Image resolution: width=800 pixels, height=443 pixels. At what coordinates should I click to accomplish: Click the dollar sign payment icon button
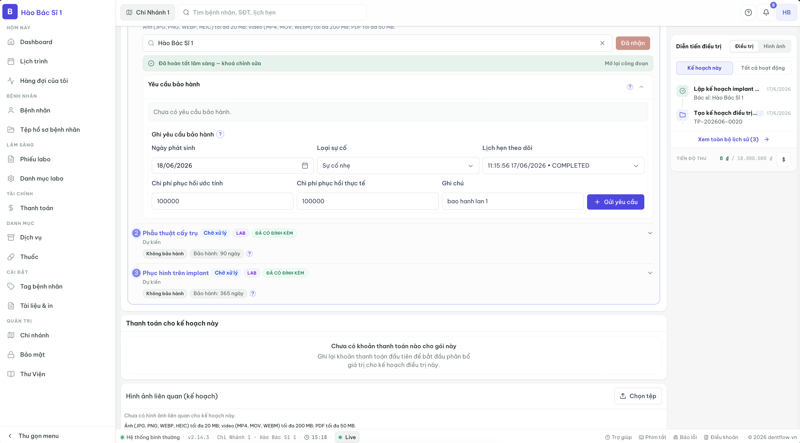pos(784,159)
